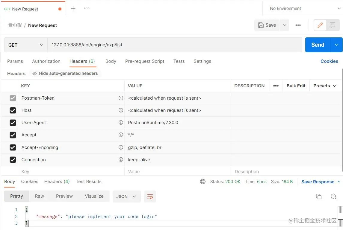Expand the Save options arrow
This screenshot has height=230, width=343.
(x=285, y=25)
